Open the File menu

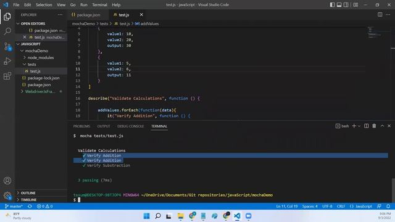pos(16,5)
